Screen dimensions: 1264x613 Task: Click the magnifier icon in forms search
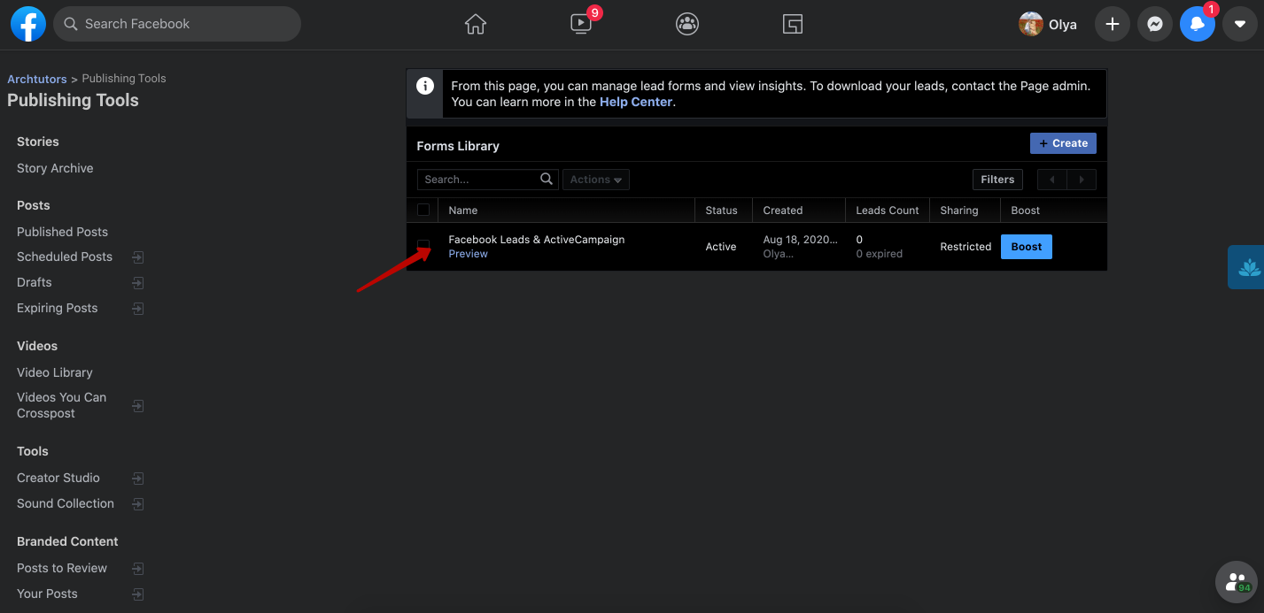[547, 179]
